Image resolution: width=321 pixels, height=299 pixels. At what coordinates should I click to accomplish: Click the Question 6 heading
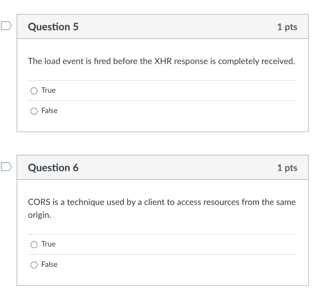coord(53,168)
